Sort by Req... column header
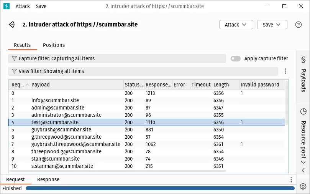310x194 pixels. (x=19, y=85)
